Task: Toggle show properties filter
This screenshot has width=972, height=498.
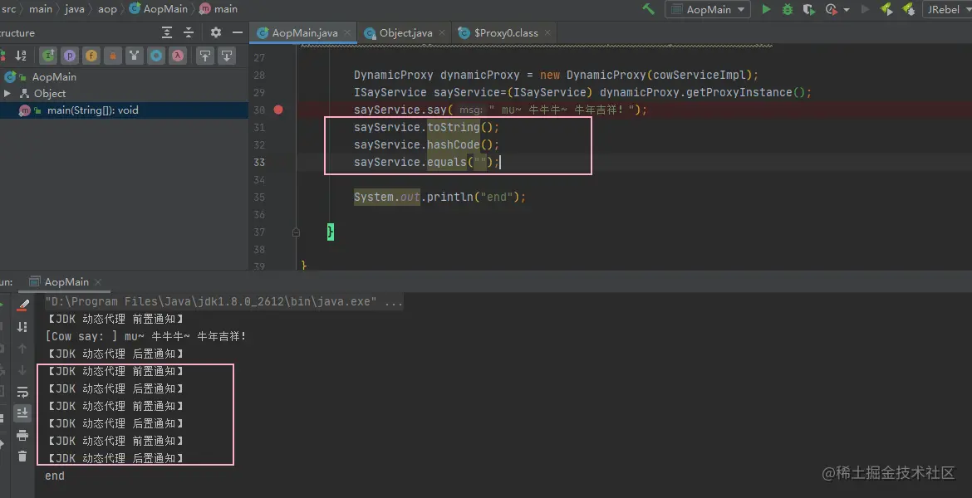Action: 70,56
